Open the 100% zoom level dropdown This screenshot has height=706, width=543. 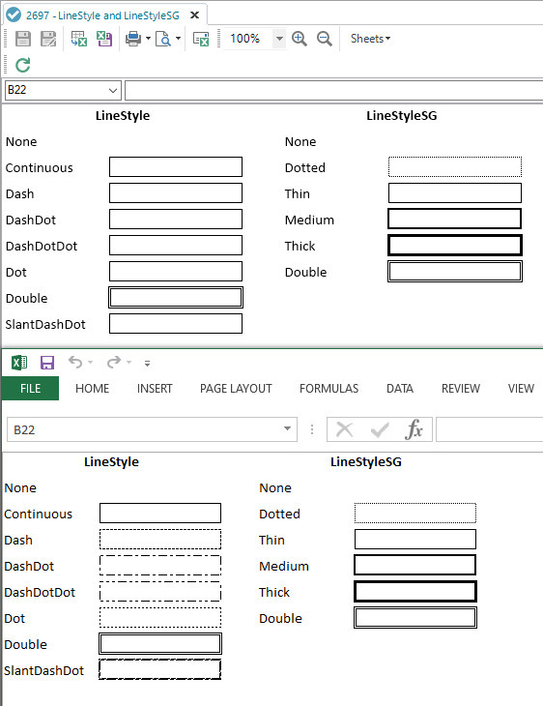(279, 39)
